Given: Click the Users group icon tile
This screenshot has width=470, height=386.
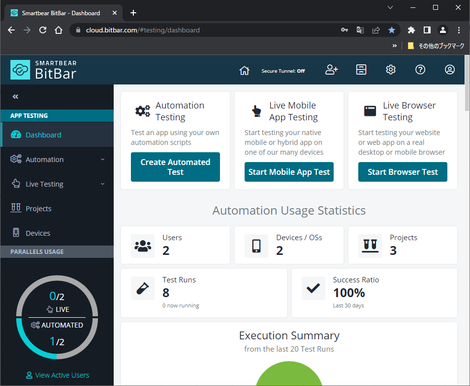Looking at the screenshot, I should [143, 246].
